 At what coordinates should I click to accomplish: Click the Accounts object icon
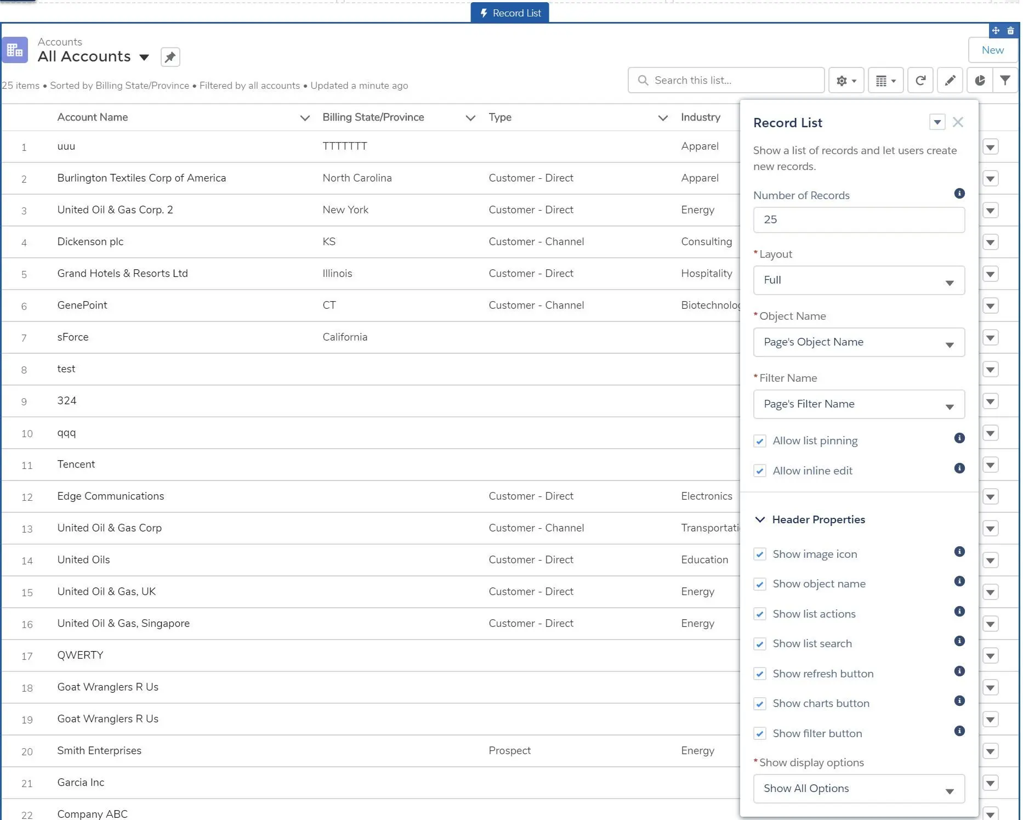click(15, 50)
